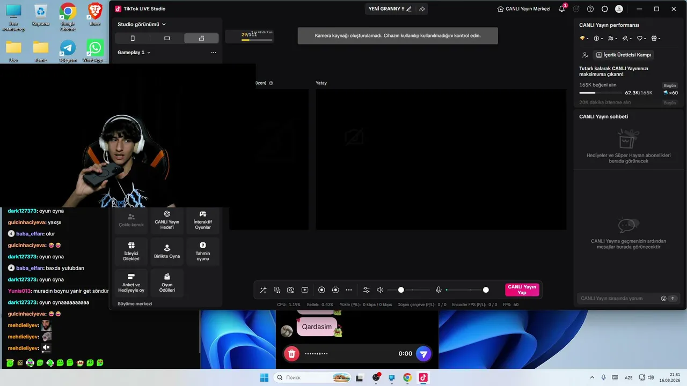The image size is (687, 386).
Task: Open TikTok LIVE Studio from taskbar
Action: click(423, 377)
